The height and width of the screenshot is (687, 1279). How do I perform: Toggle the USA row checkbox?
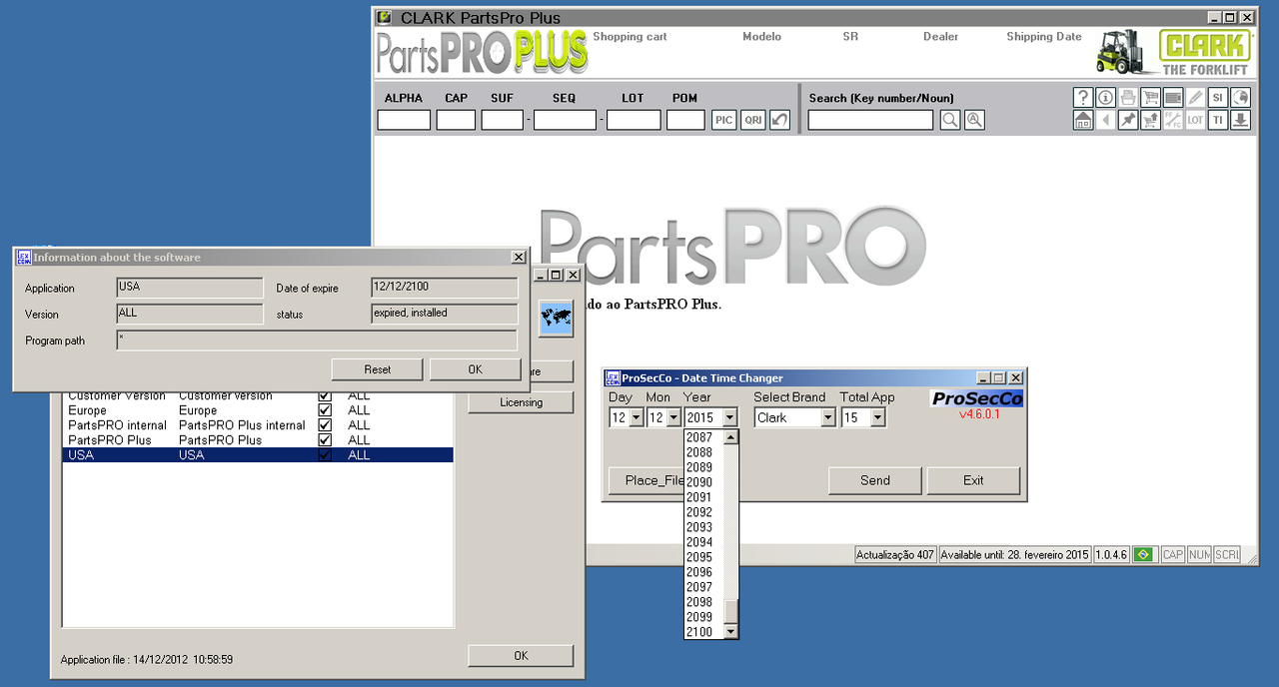point(325,455)
